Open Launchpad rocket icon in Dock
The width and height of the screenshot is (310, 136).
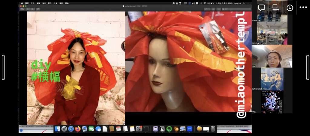pos(64,129)
